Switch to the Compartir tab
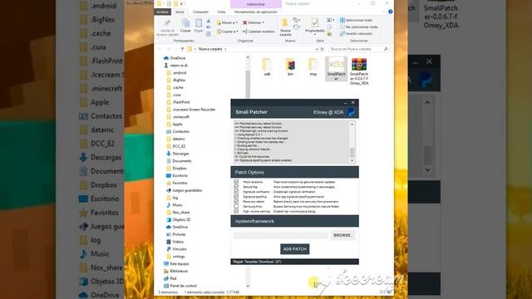 (200, 12)
